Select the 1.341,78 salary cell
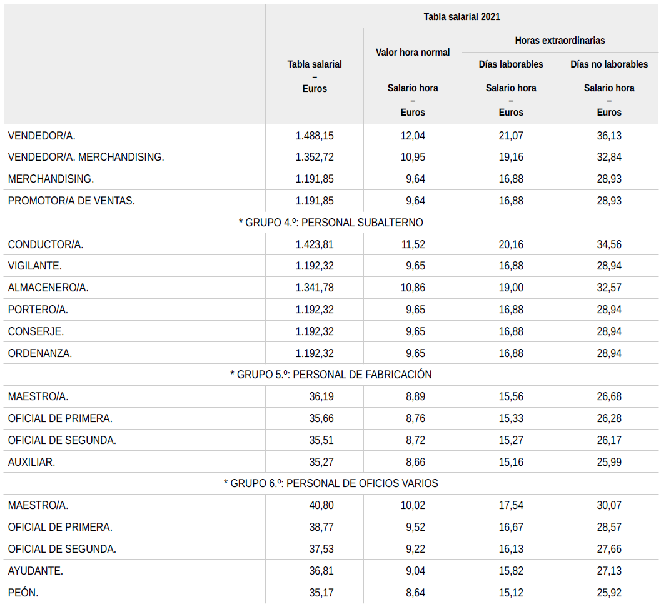This screenshot has width=661, height=609. 315,288
